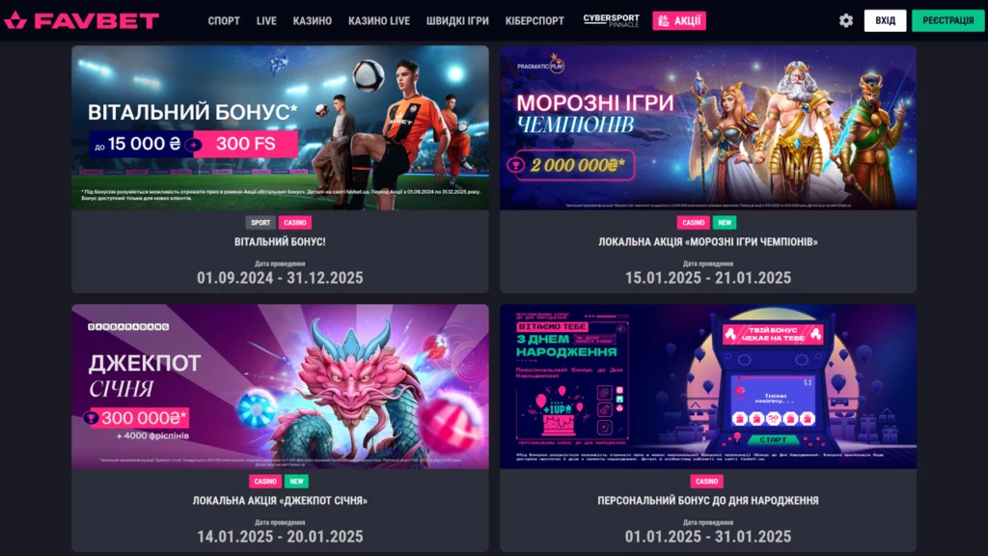Click the Локальна акція «Джекпот січня» title
This screenshot has height=556, width=988.
coord(280,501)
